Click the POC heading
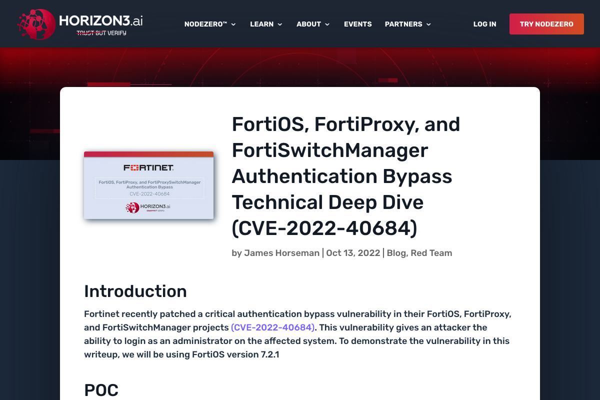 (101, 390)
